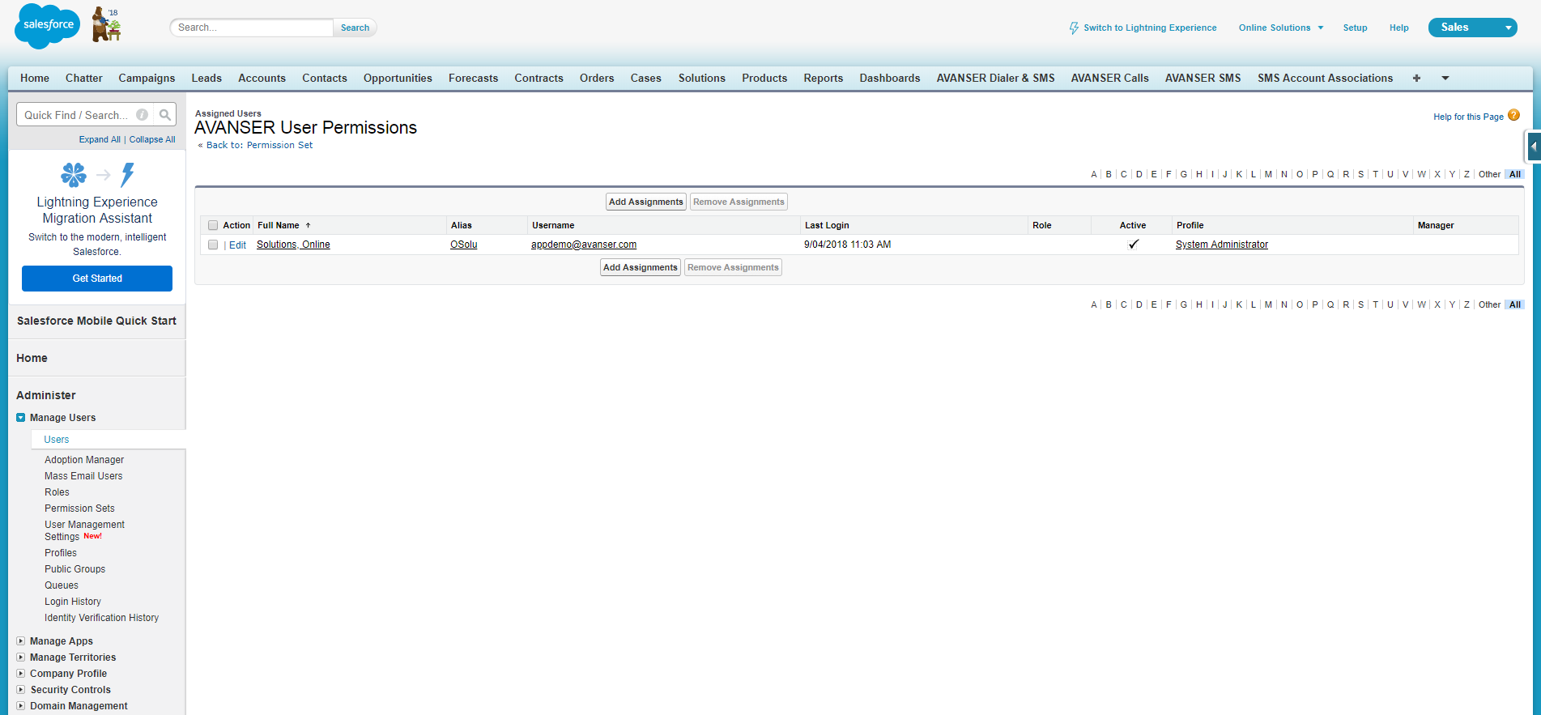Expand the Manage Territories section

[x=21, y=658]
